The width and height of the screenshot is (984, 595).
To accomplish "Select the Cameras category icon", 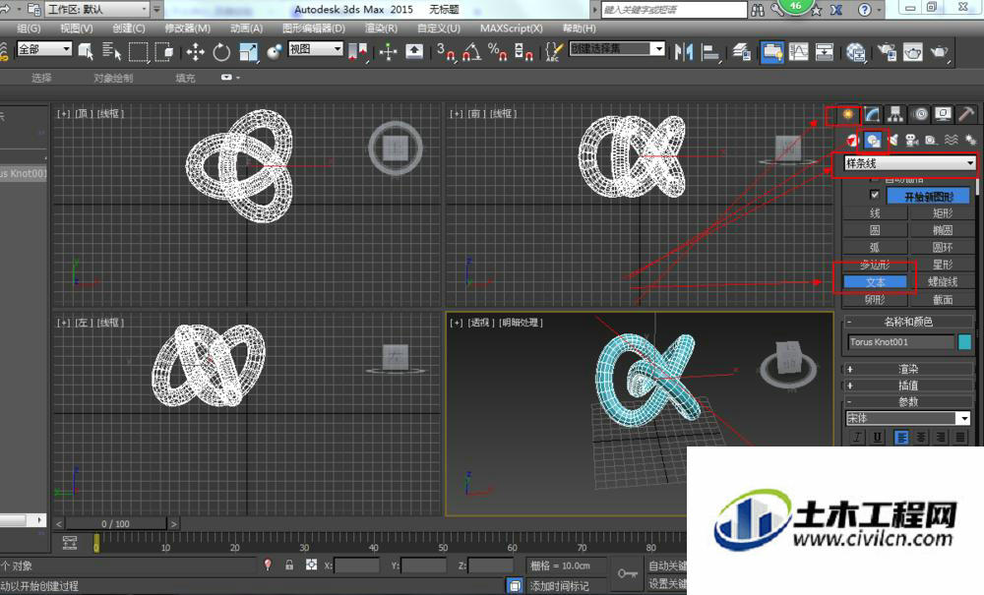I will 912,140.
